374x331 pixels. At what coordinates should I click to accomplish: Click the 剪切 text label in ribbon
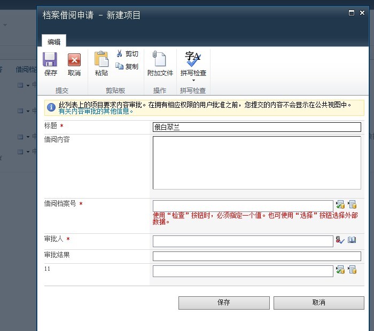131,54
